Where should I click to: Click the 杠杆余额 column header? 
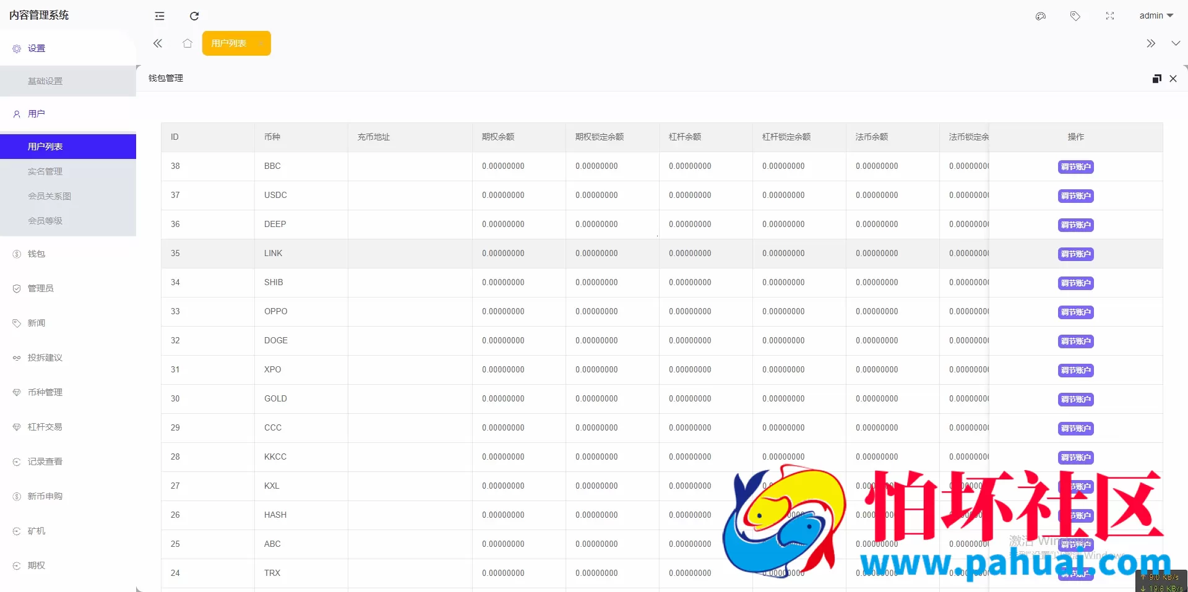pos(706,137)
